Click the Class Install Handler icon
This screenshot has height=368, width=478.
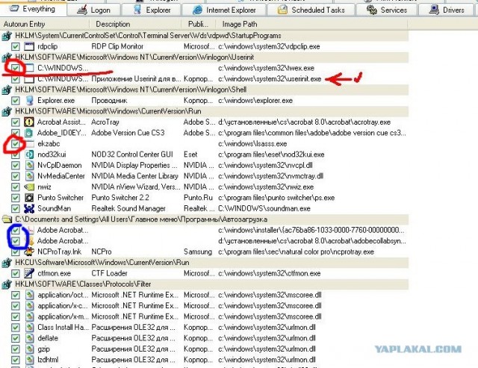29,327
